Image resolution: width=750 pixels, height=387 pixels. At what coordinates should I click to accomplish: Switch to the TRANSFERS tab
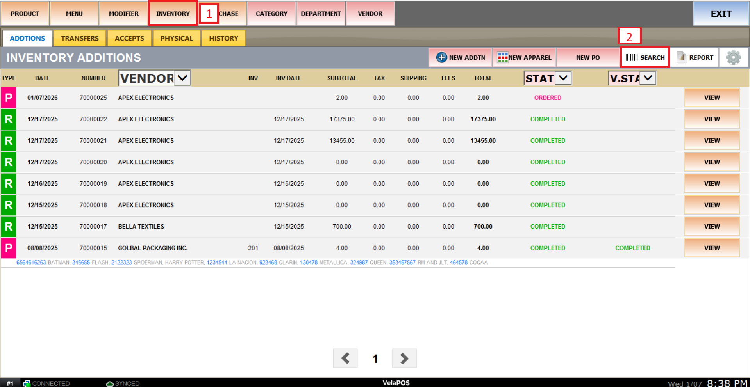pyautogui.click(x=80, y=38)
